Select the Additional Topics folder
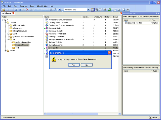The height and width of the screenshot is (120, 161). (19, 25)
